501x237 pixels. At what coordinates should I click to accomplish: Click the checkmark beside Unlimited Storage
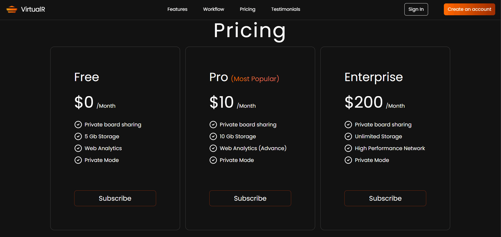[x=348, y=136]
